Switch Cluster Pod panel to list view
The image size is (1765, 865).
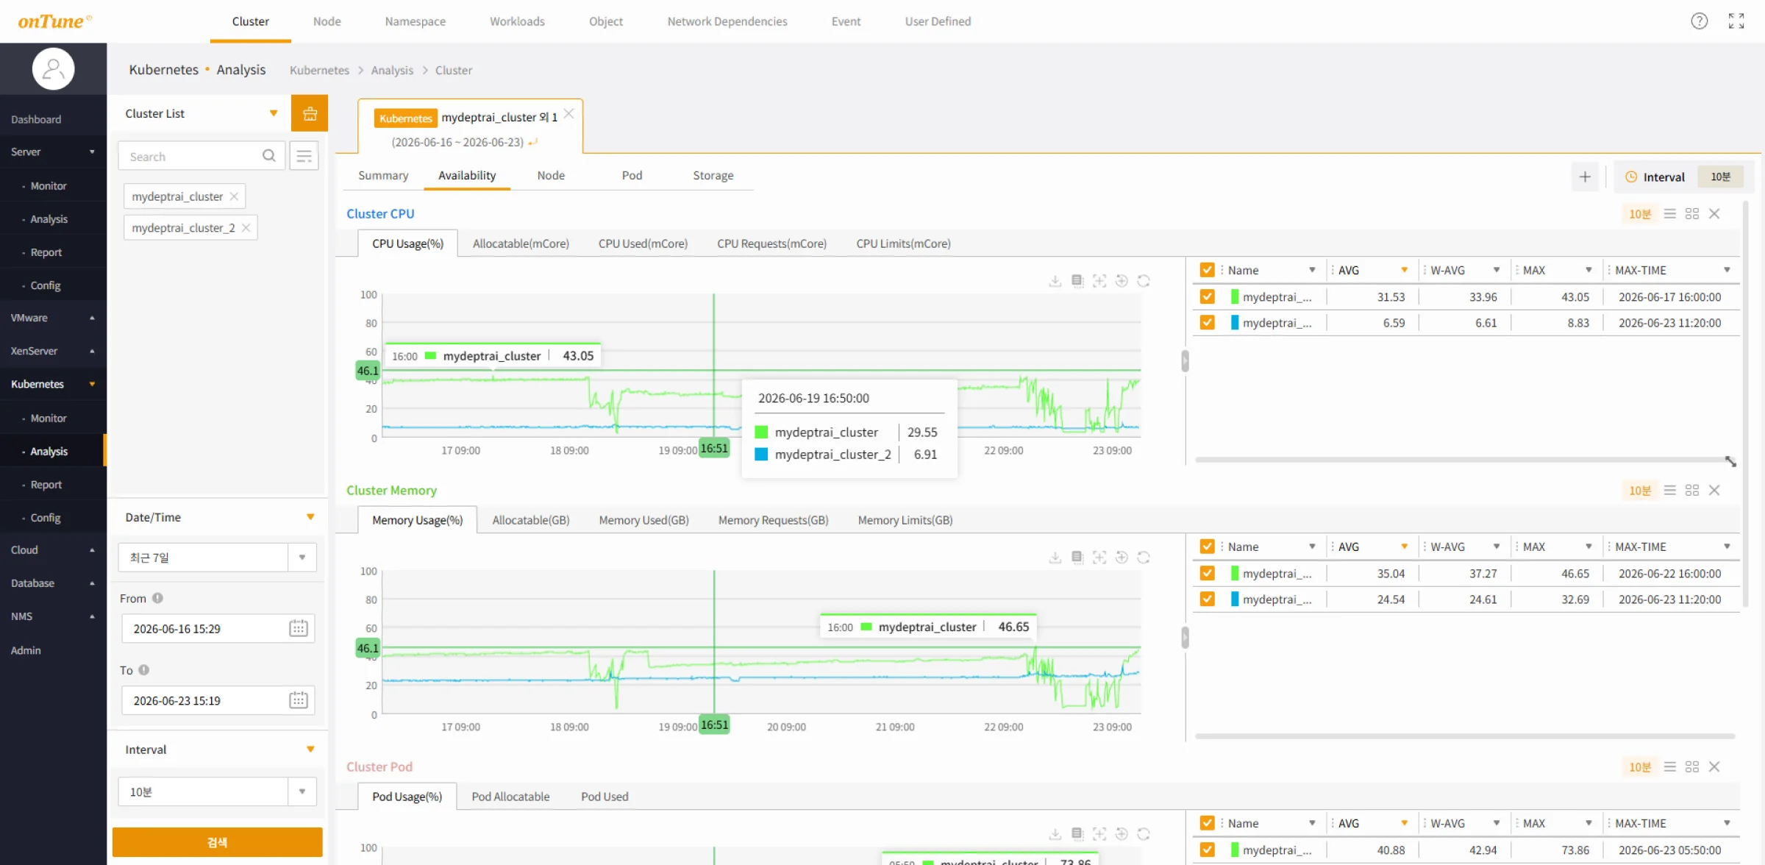click(1670, 766)
